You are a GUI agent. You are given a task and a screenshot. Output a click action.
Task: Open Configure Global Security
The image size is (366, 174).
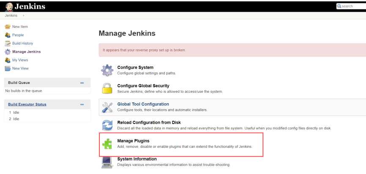pyautogui.click(x=143, y=86)
